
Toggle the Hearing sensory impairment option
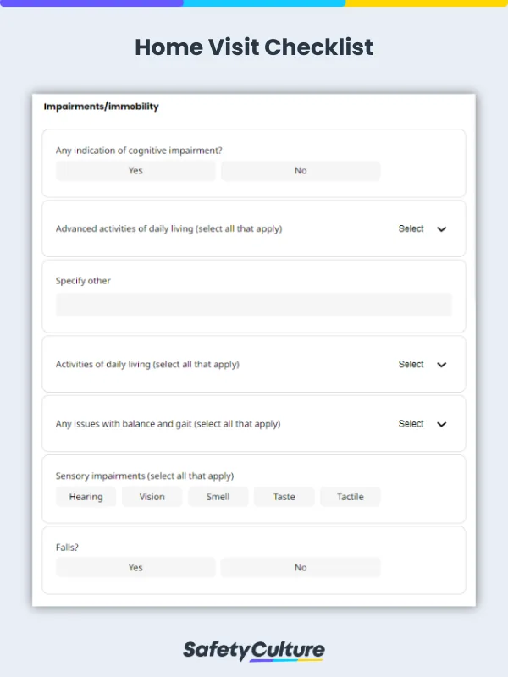pos(86,497)
